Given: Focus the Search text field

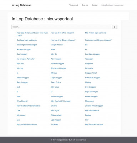Looking at the screenshot, I should (62, 27).
